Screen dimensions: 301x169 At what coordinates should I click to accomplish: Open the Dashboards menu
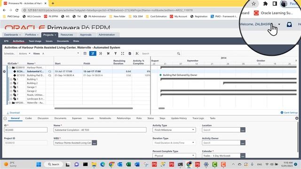pos(13,35)
